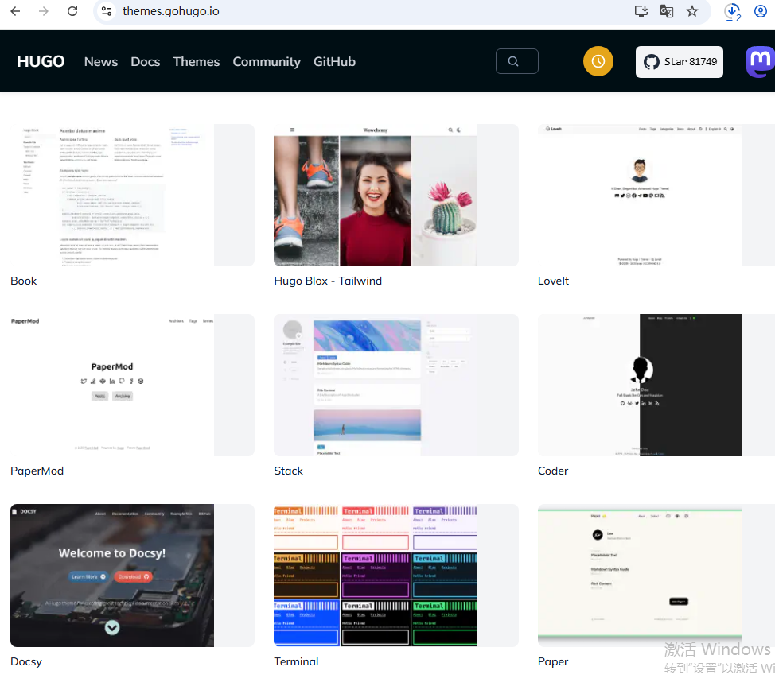Open the browser profile icon
775x690 pixels.
[x=760, y=11]
